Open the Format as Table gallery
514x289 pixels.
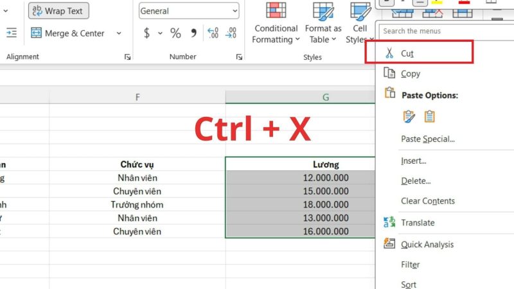click(x=323, y=23)
